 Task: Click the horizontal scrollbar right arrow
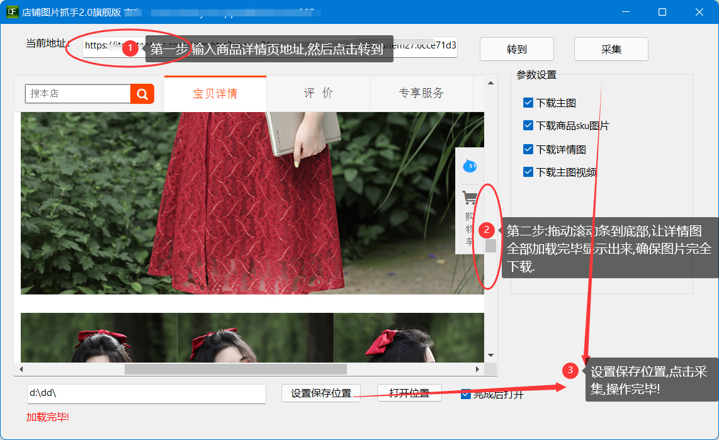pyautogui.click(x=477, y=369)
